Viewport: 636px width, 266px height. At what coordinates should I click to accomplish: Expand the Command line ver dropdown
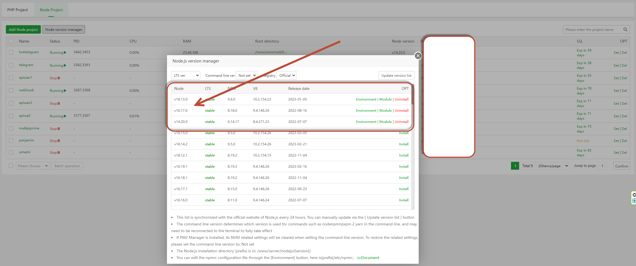(x=246, y=75)
